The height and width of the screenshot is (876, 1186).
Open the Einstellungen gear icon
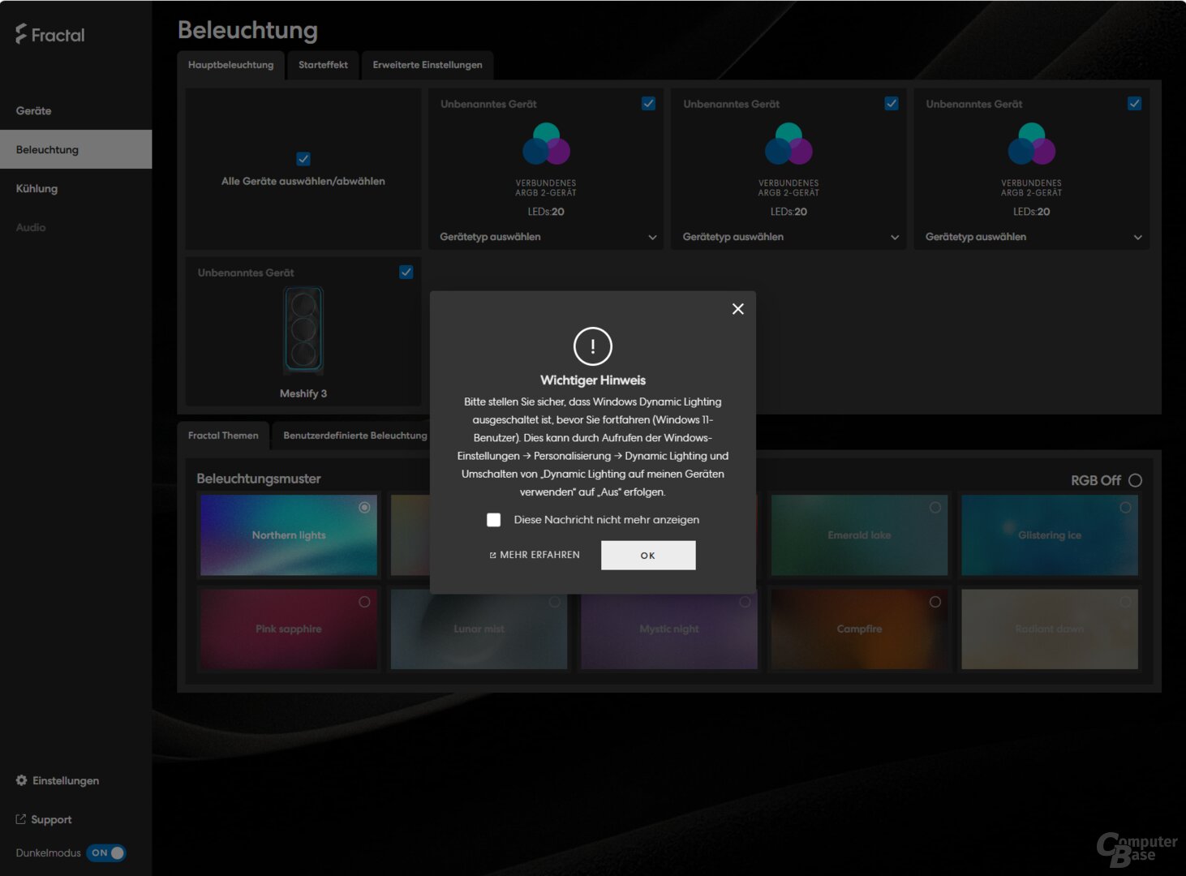pos(21,779)
